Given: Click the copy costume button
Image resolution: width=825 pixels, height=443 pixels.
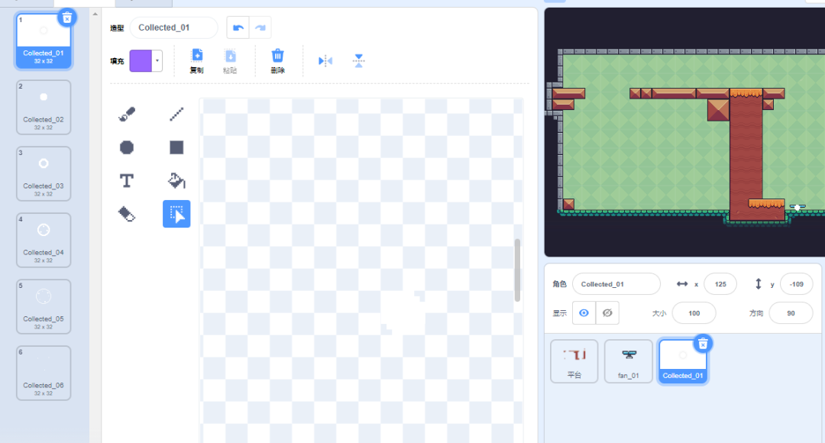Looking at the screenshot, I should (x=196, y=60).
